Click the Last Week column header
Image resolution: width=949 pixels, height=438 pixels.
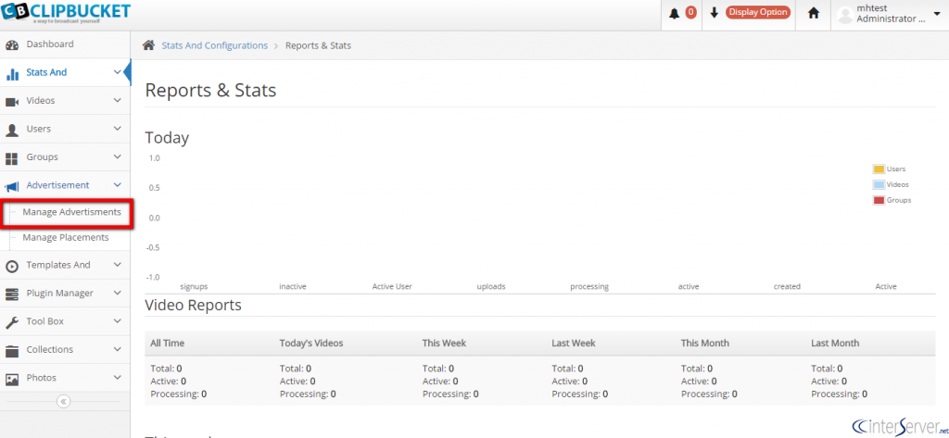(x=574, y=343)
